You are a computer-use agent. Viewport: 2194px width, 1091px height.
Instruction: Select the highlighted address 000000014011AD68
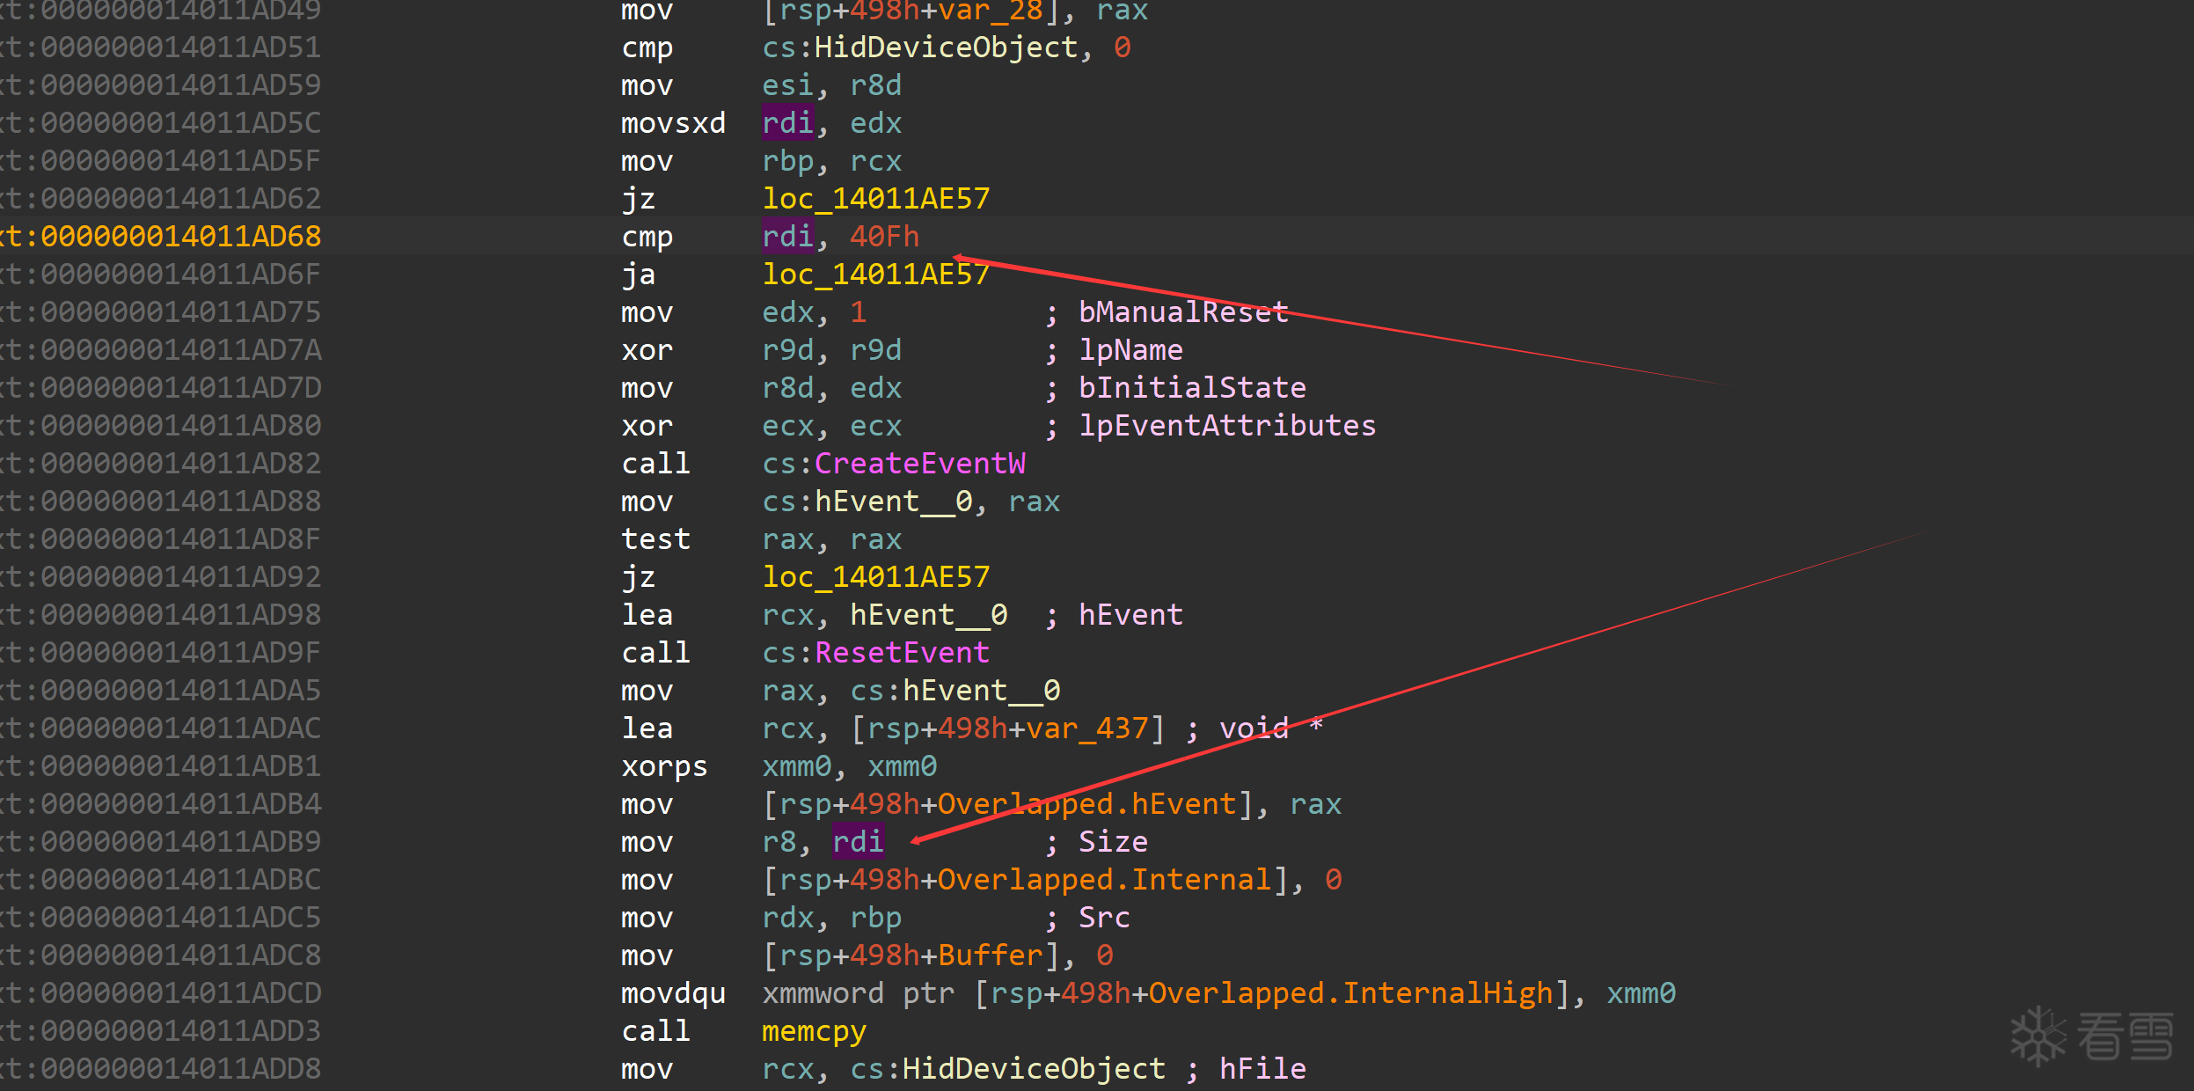pyautogui.click(x=180, y=237)
